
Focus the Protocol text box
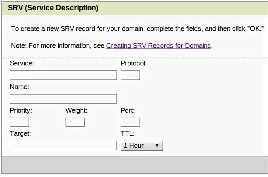130,75
